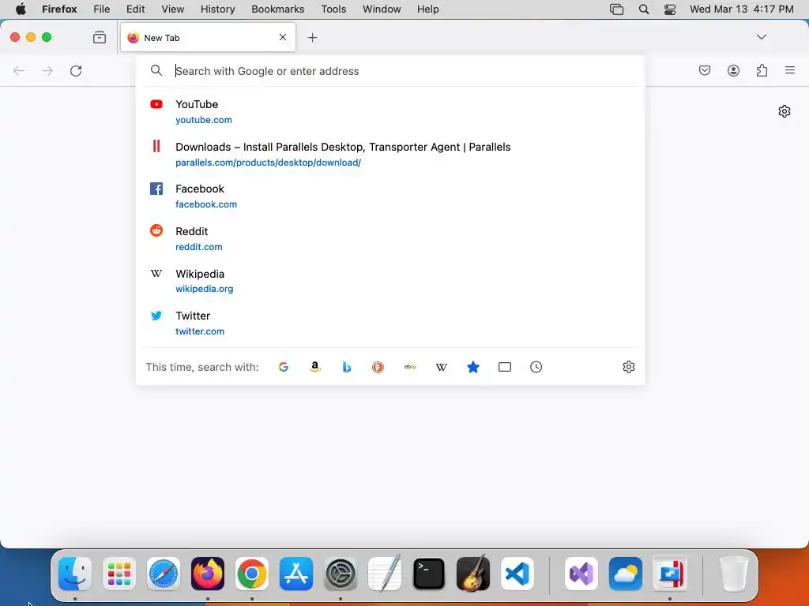Save to Pocket icon in the toolbar
The image size is (809, 606).
point(705,70)
